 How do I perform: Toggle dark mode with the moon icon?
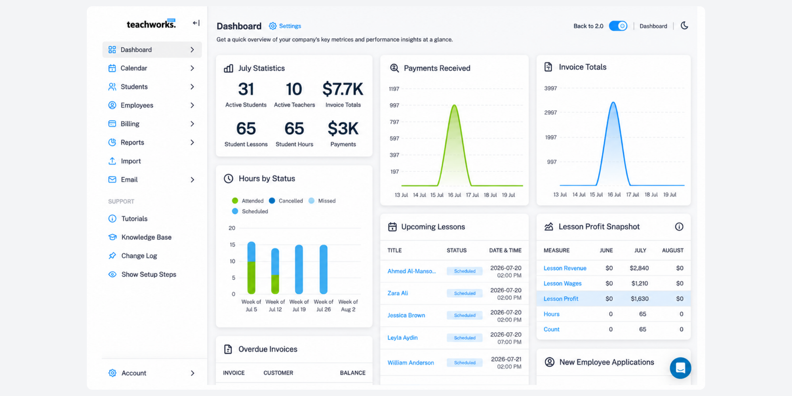click(x=684, y=26)
